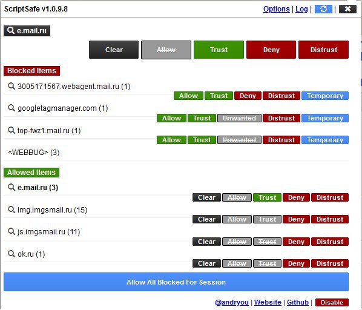Distrust 3005171567.webagent.mail.ru

[281, 96]
